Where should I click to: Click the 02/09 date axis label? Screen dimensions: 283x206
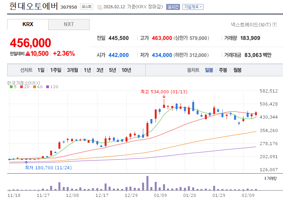click(248, 195)
